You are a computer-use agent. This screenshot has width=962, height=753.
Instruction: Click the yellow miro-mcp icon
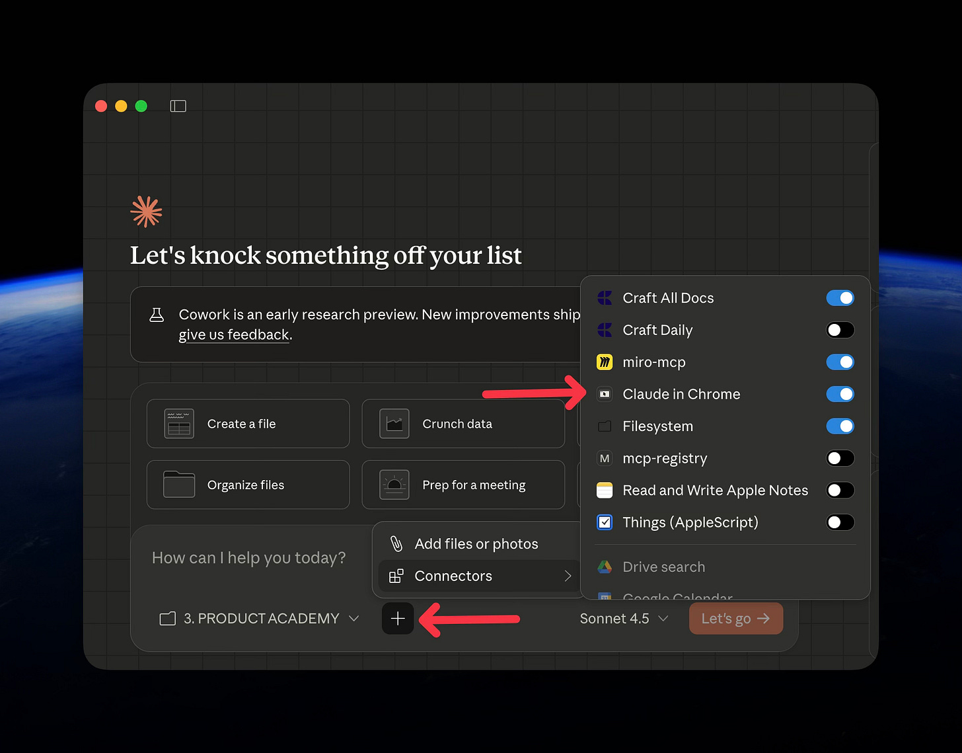[605, 362]
